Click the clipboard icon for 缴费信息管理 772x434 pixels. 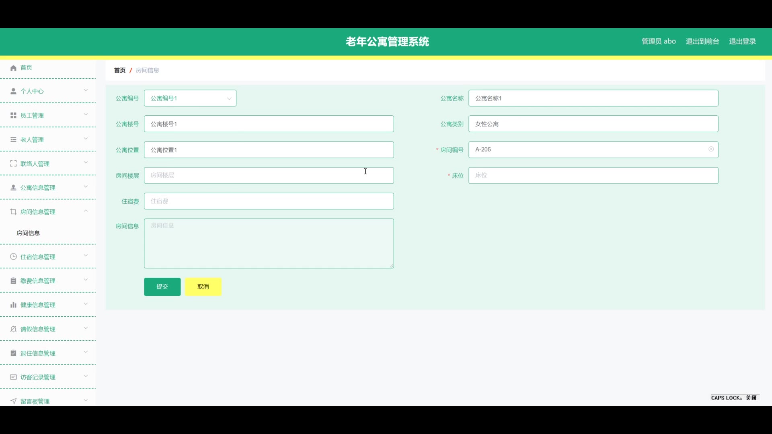[x=13, y=281]
